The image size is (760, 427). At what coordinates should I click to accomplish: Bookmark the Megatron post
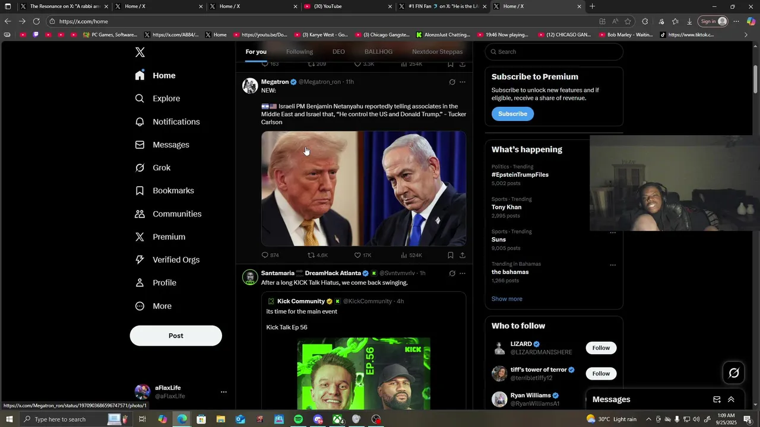[451, 255]
